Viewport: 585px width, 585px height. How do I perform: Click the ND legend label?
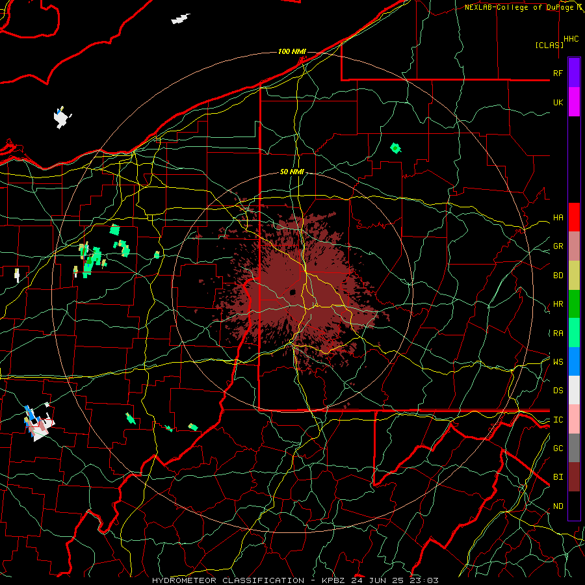(558, 506)
